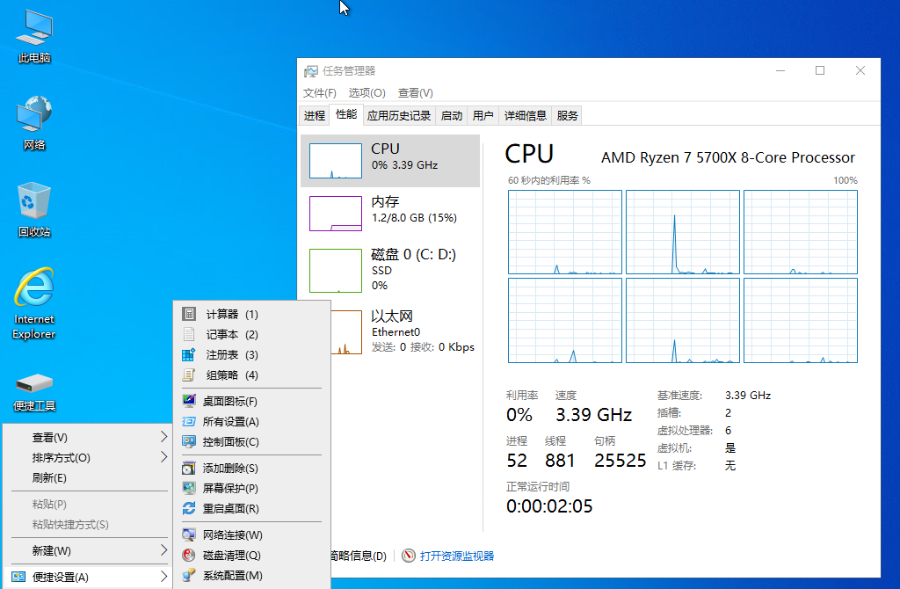Switch to the 服务 tab
This screenshot has height=589, width=900.
(567, 115)
